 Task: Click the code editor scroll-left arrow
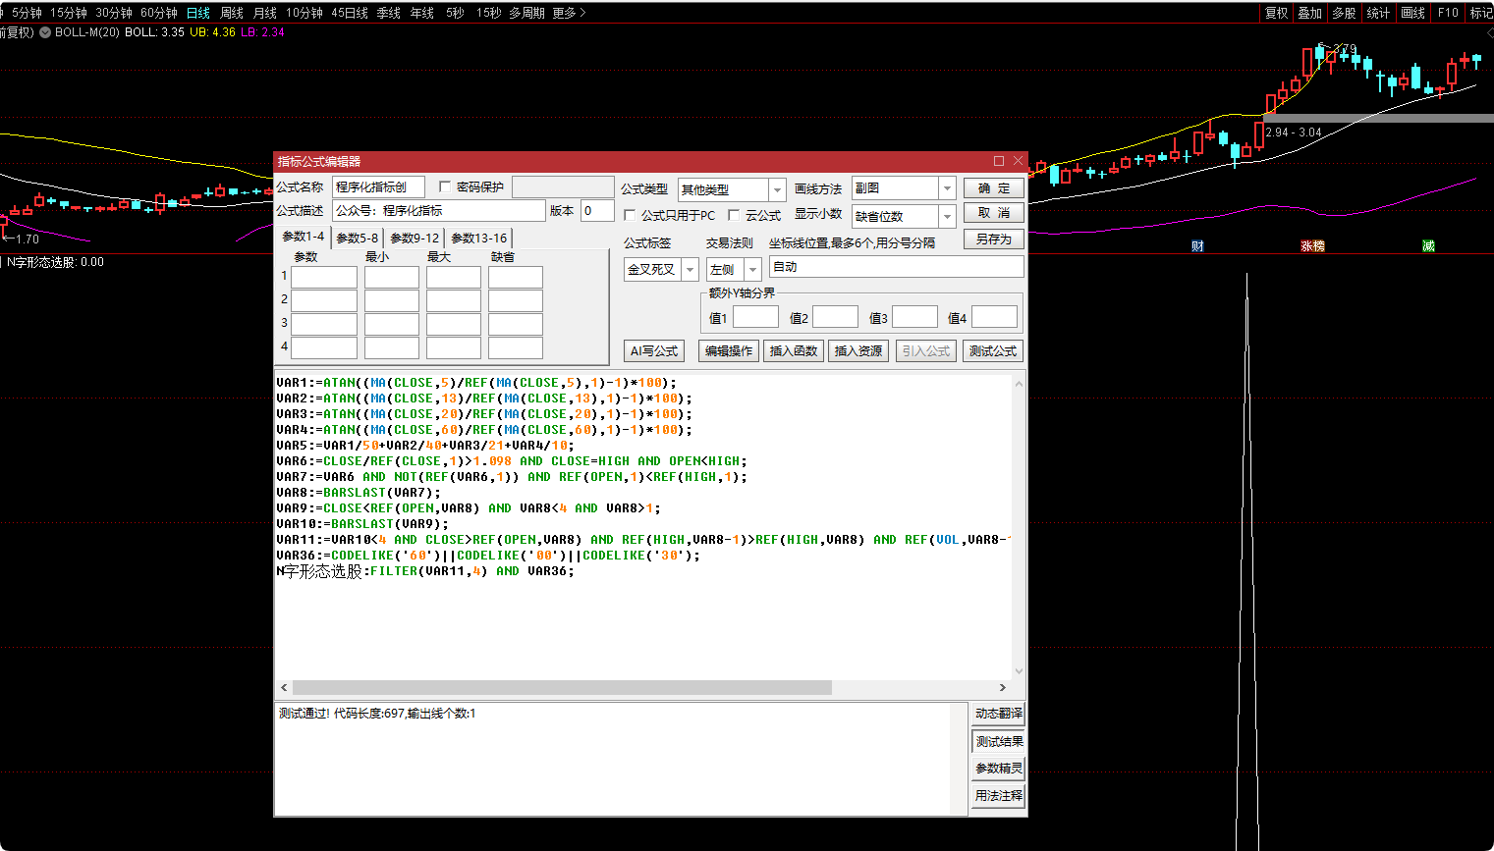click(x=285, y=688)
